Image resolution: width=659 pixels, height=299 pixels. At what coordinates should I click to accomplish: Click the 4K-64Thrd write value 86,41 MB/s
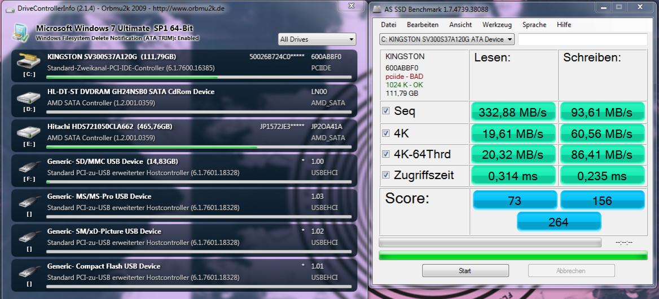pyautogui.click(x=602, y=154)
